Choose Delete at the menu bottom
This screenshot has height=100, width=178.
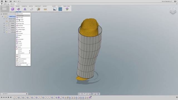(23, 65)
